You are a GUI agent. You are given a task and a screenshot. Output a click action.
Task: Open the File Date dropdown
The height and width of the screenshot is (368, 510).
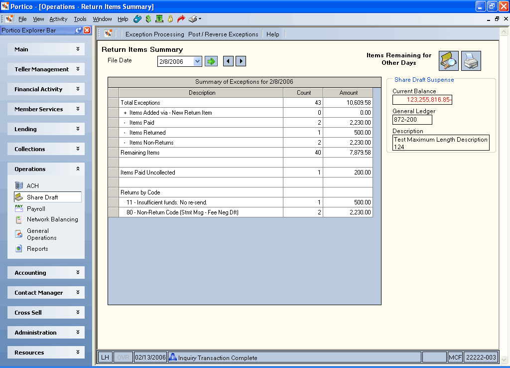point(197,61)
